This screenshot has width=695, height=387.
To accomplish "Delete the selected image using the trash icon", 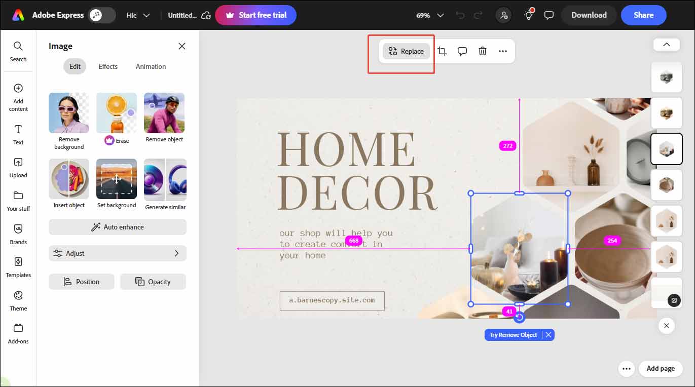I will 482,51.
